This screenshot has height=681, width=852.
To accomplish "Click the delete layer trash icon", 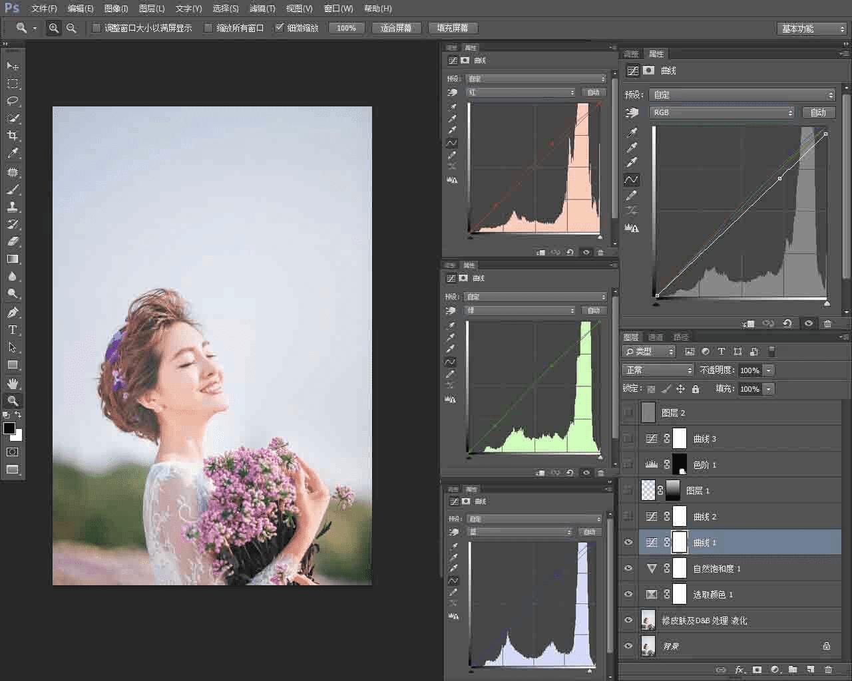I will pyautogui.click(x=828, y=670).
